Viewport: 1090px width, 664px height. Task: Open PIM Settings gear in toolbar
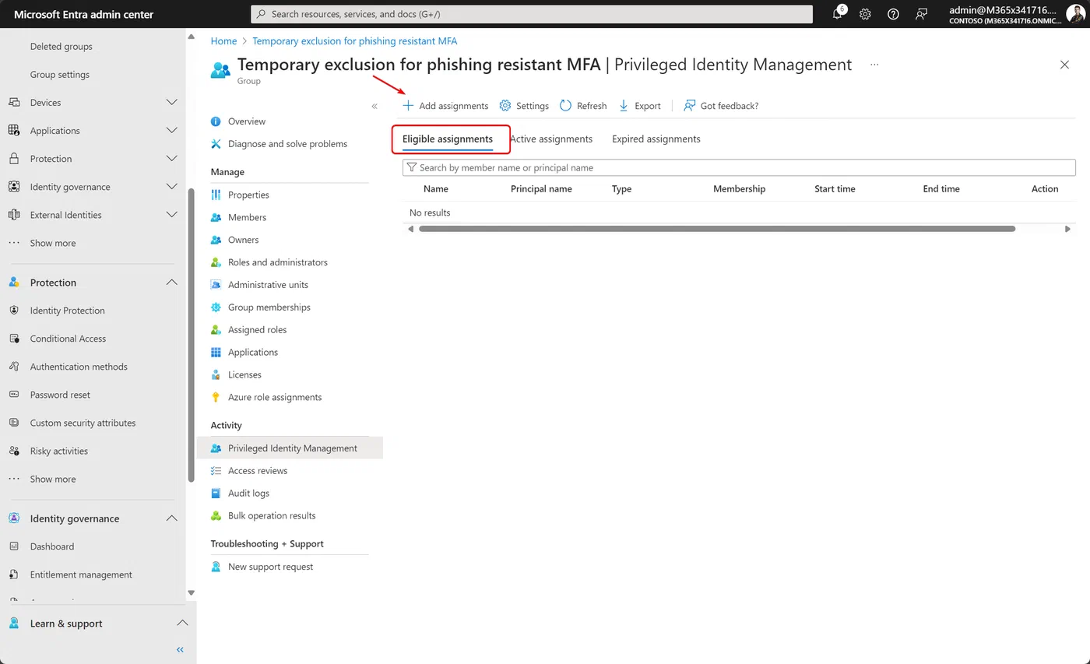click(x=505, y=106)
